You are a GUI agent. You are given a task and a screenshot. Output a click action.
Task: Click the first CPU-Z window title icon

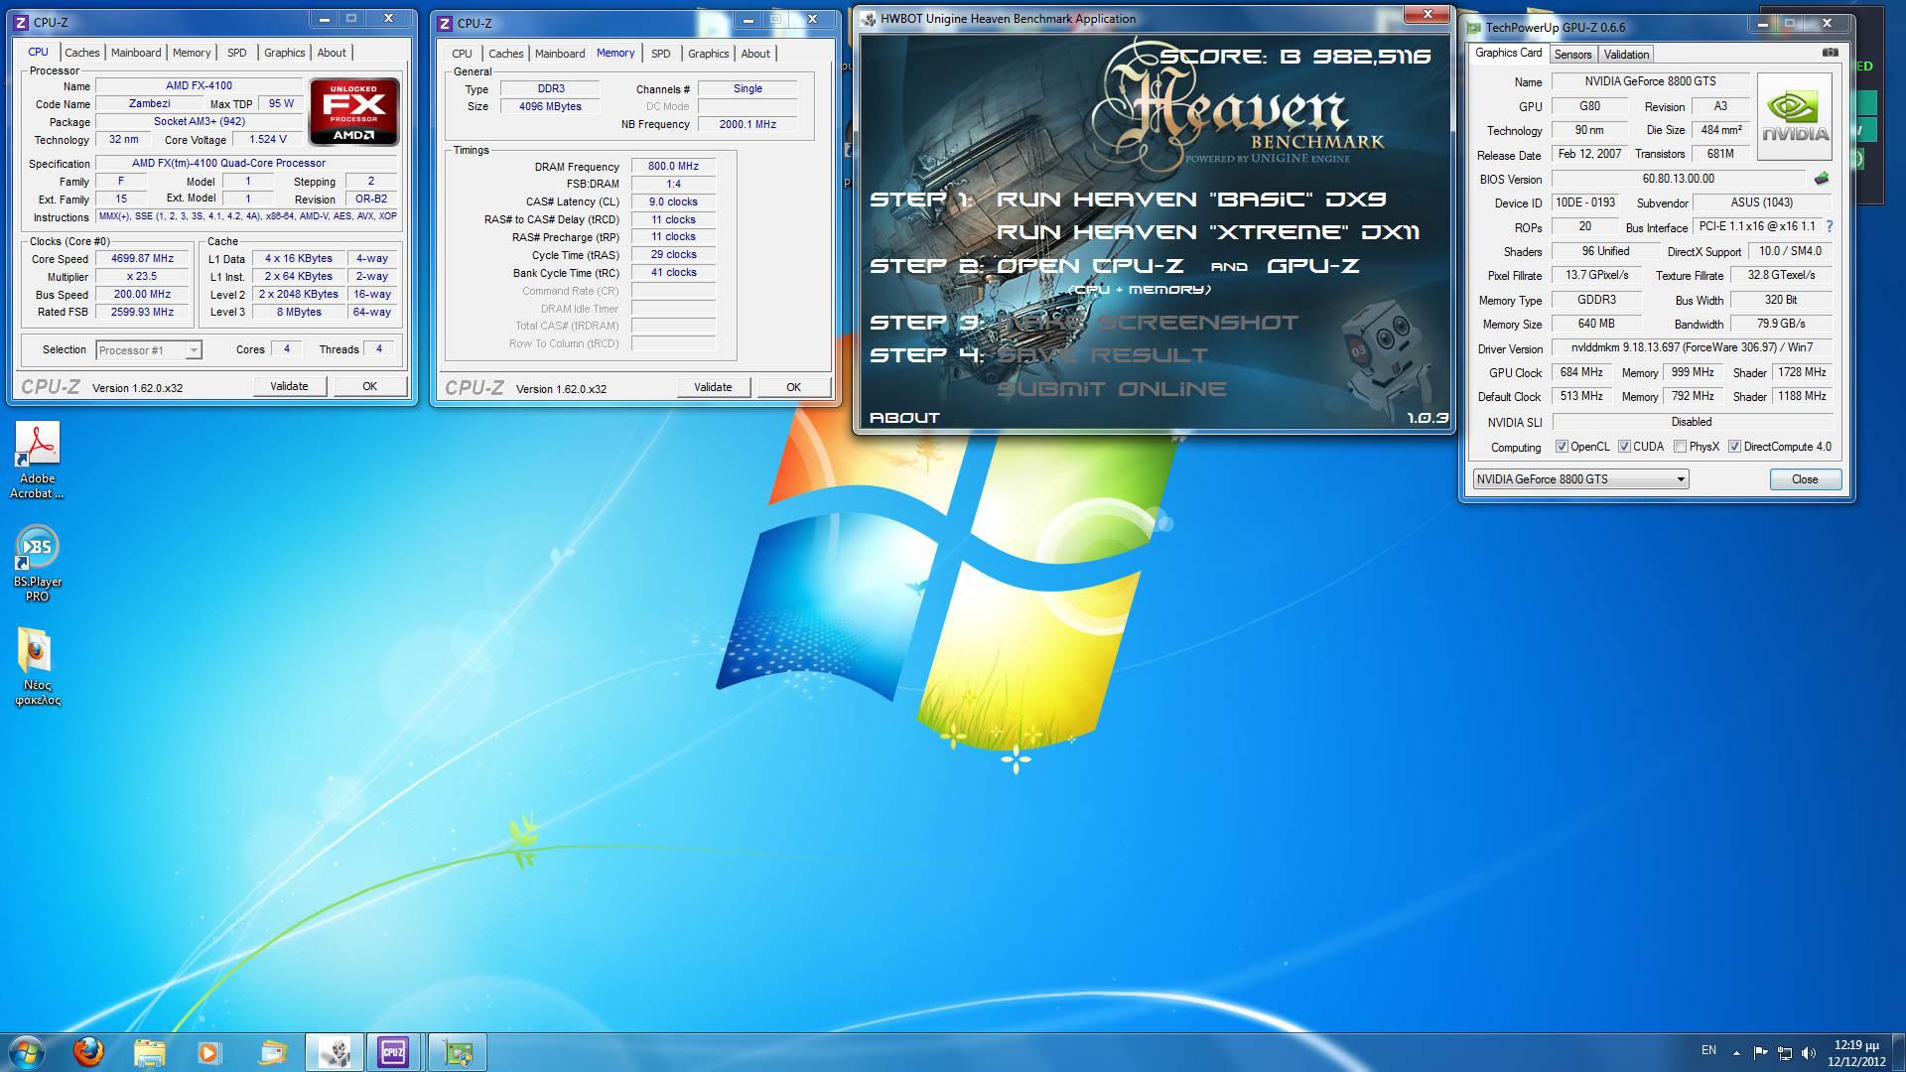pyautogui.click(x=21, y=22)
